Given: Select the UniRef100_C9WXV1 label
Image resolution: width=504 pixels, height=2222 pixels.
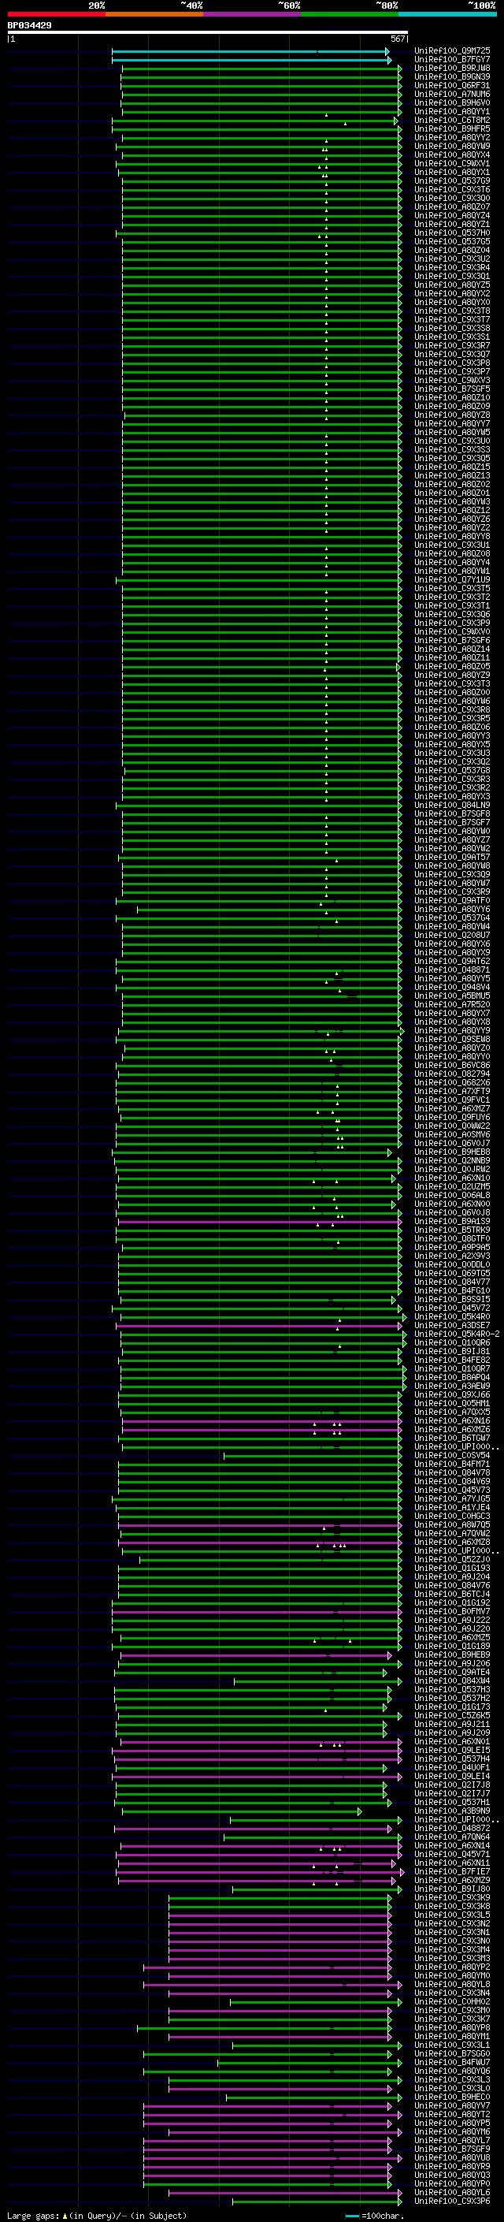Looking at the screenshot, I should tap(451, 163).
